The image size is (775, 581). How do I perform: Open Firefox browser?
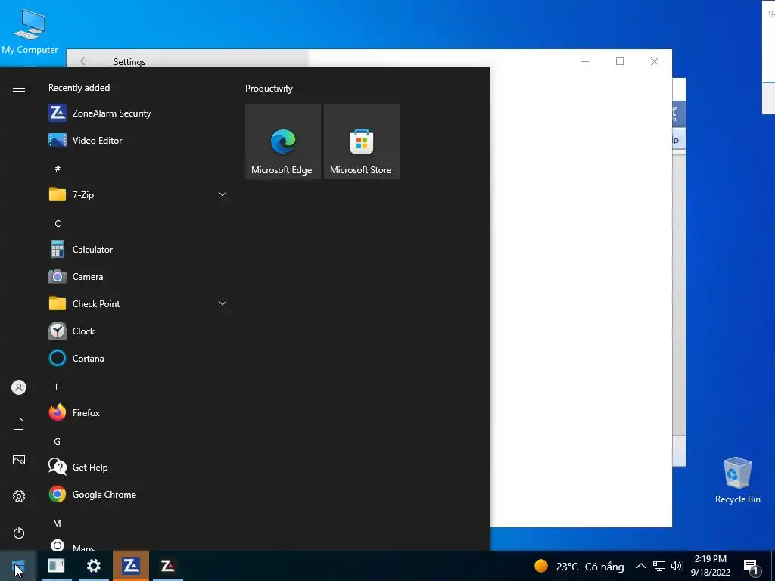pos(138,412)
